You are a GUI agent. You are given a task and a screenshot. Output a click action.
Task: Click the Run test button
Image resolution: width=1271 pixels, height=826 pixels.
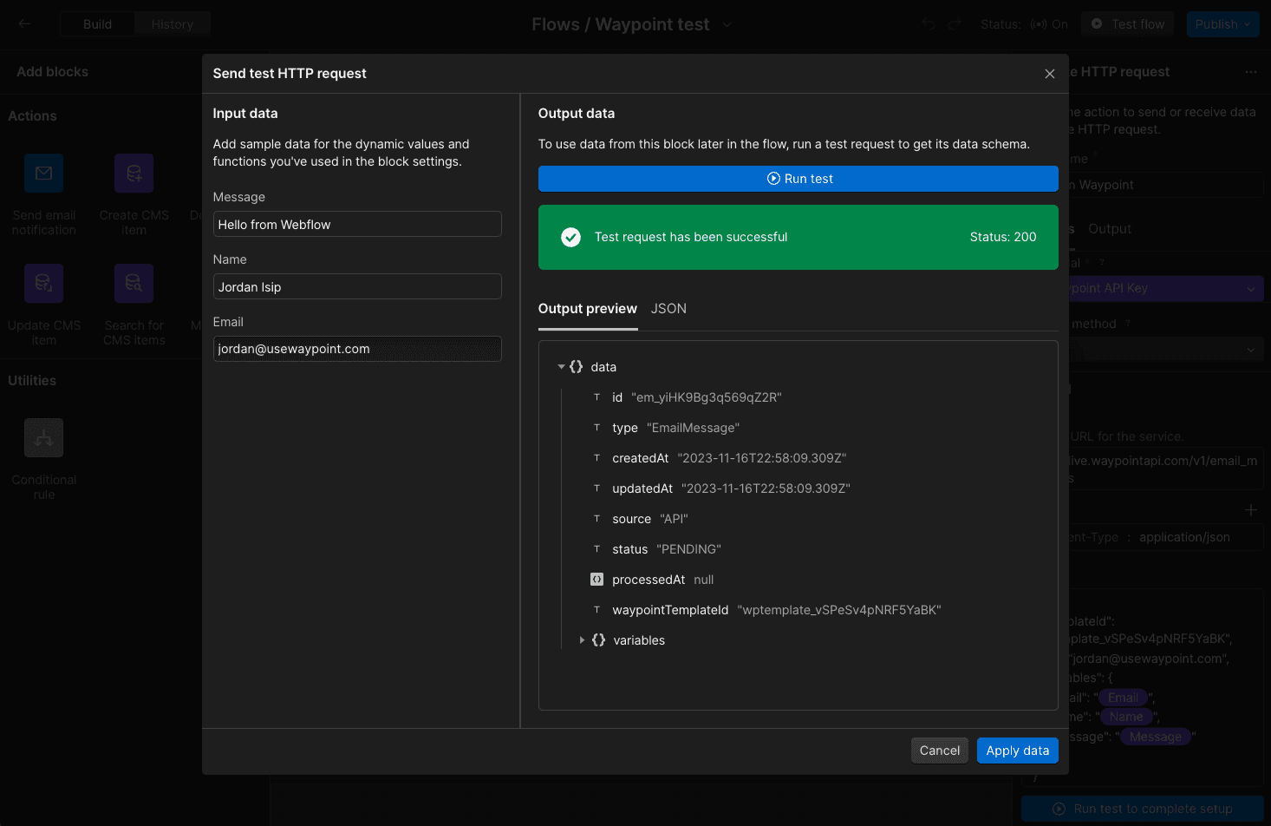coord(798,179)
